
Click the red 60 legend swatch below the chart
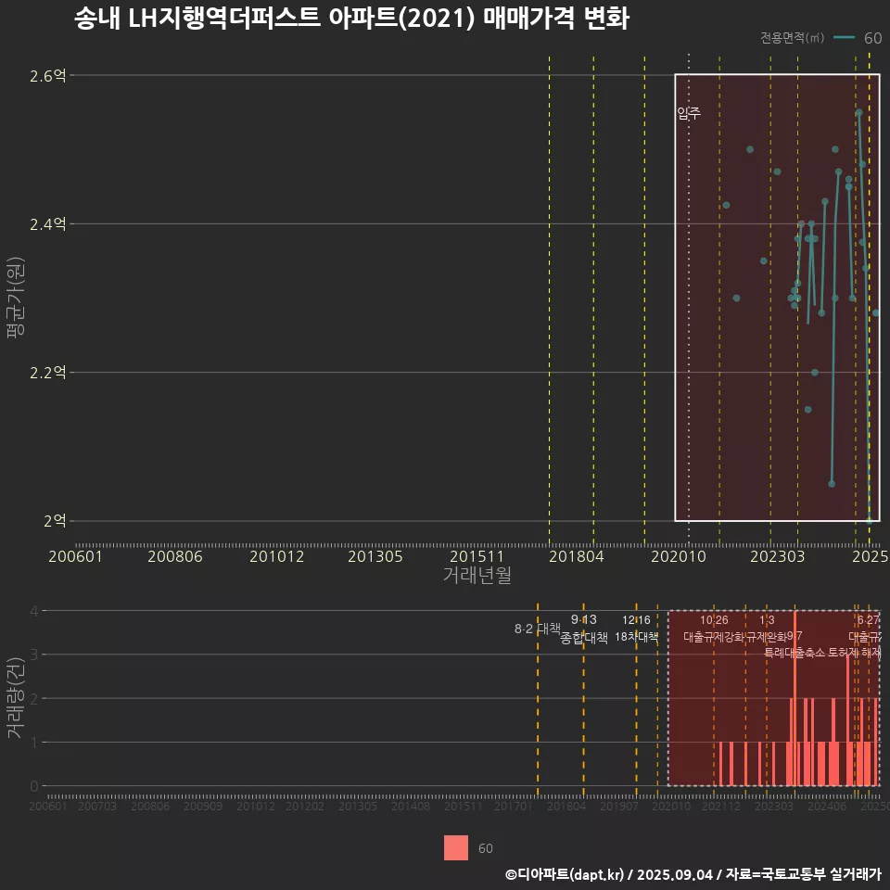pyautogui.click(x=456, y=848)
